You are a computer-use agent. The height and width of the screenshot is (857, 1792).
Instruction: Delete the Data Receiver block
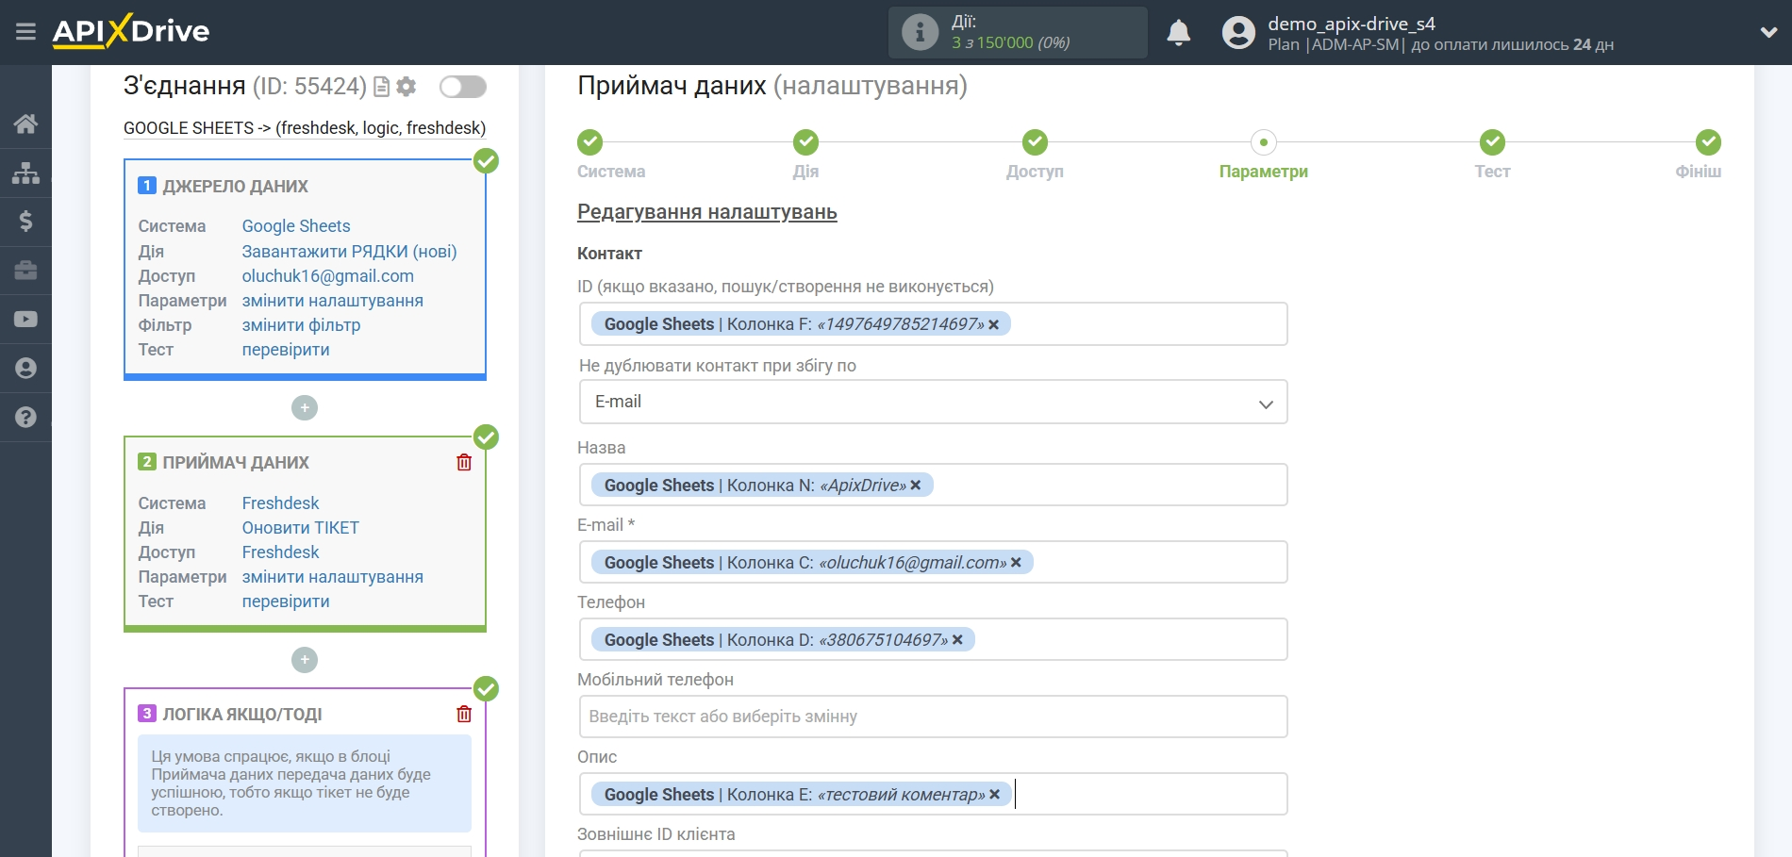pos(464,462)
